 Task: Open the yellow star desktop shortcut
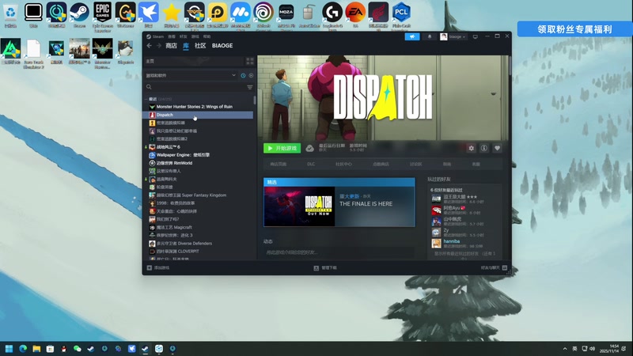(x=172, y=15)
